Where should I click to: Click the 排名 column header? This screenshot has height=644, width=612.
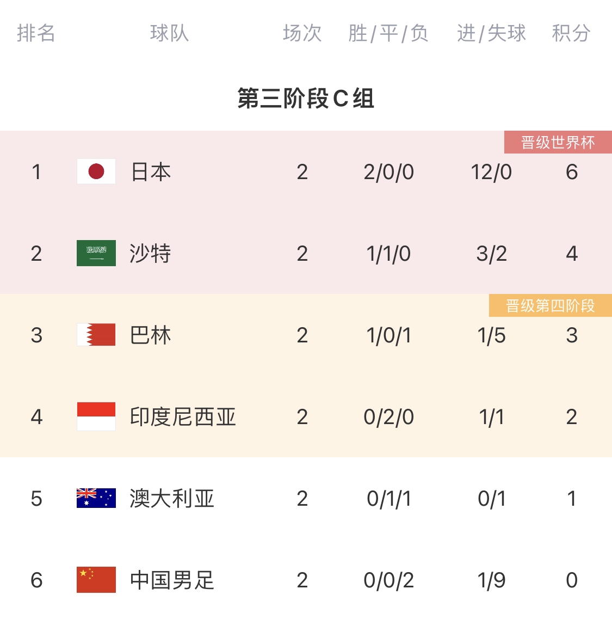coord(36,33)
